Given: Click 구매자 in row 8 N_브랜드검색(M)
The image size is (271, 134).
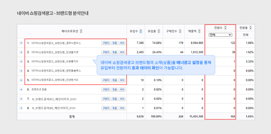Looking at the screenshot, I should pos(106,108).
